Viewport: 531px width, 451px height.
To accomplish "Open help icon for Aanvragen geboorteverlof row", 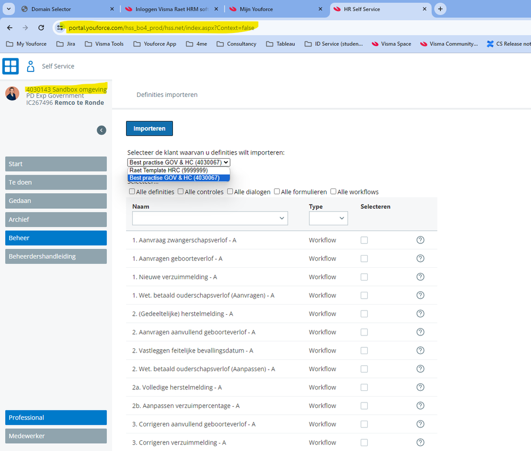I will (420, 259).
